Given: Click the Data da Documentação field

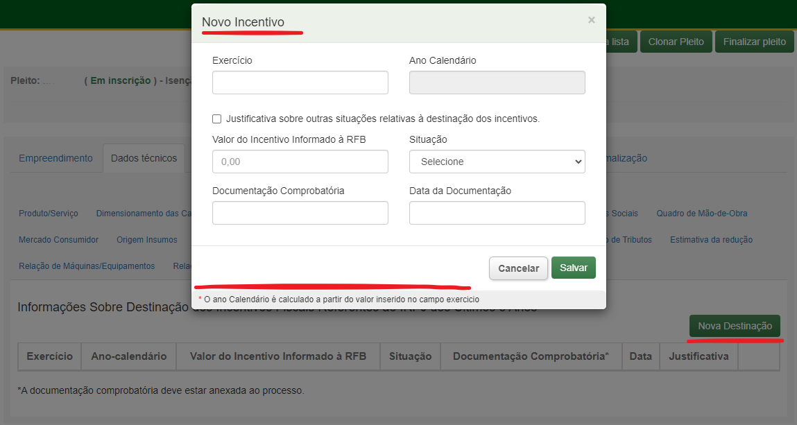Looking at the screenshot, I should (497, 213).
